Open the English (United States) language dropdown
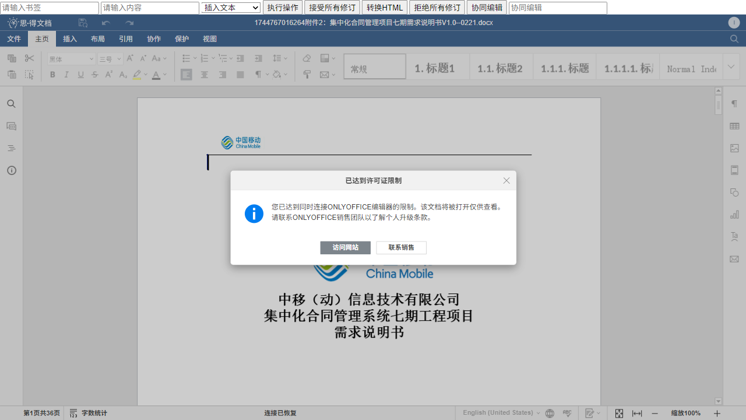 click(501, 413)
